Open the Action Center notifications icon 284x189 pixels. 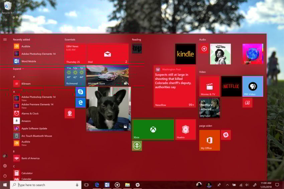click(277, 185)
